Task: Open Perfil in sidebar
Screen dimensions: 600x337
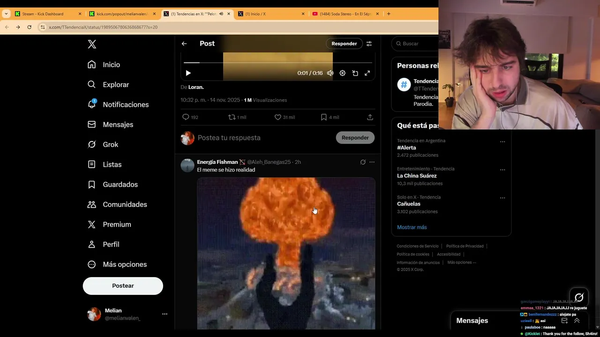Action: point(104,244)
